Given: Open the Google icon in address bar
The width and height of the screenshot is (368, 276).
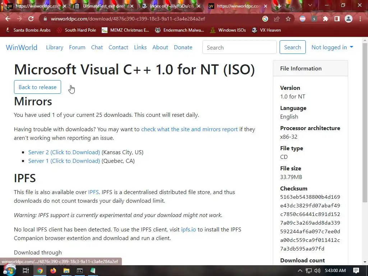Looking at the screenshot, I should (x=265, y=19).
